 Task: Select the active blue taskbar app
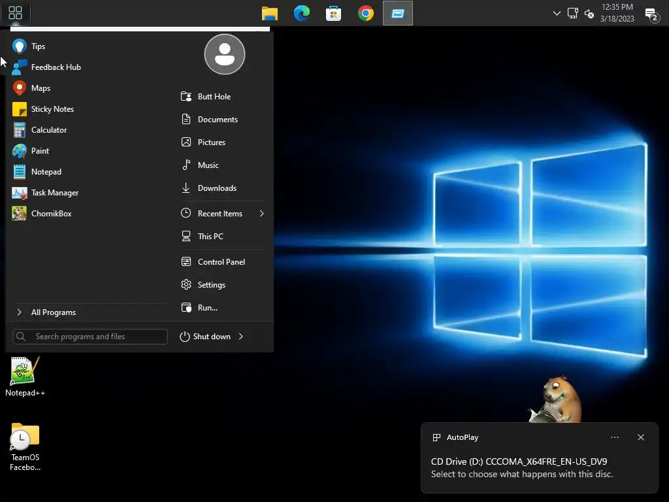398,13
